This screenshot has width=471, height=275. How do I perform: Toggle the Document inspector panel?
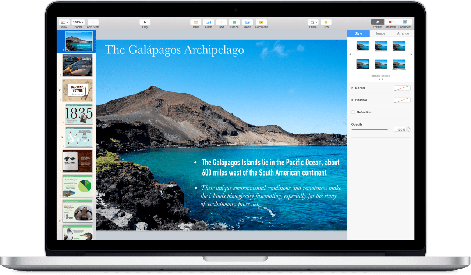coord(405,22)
